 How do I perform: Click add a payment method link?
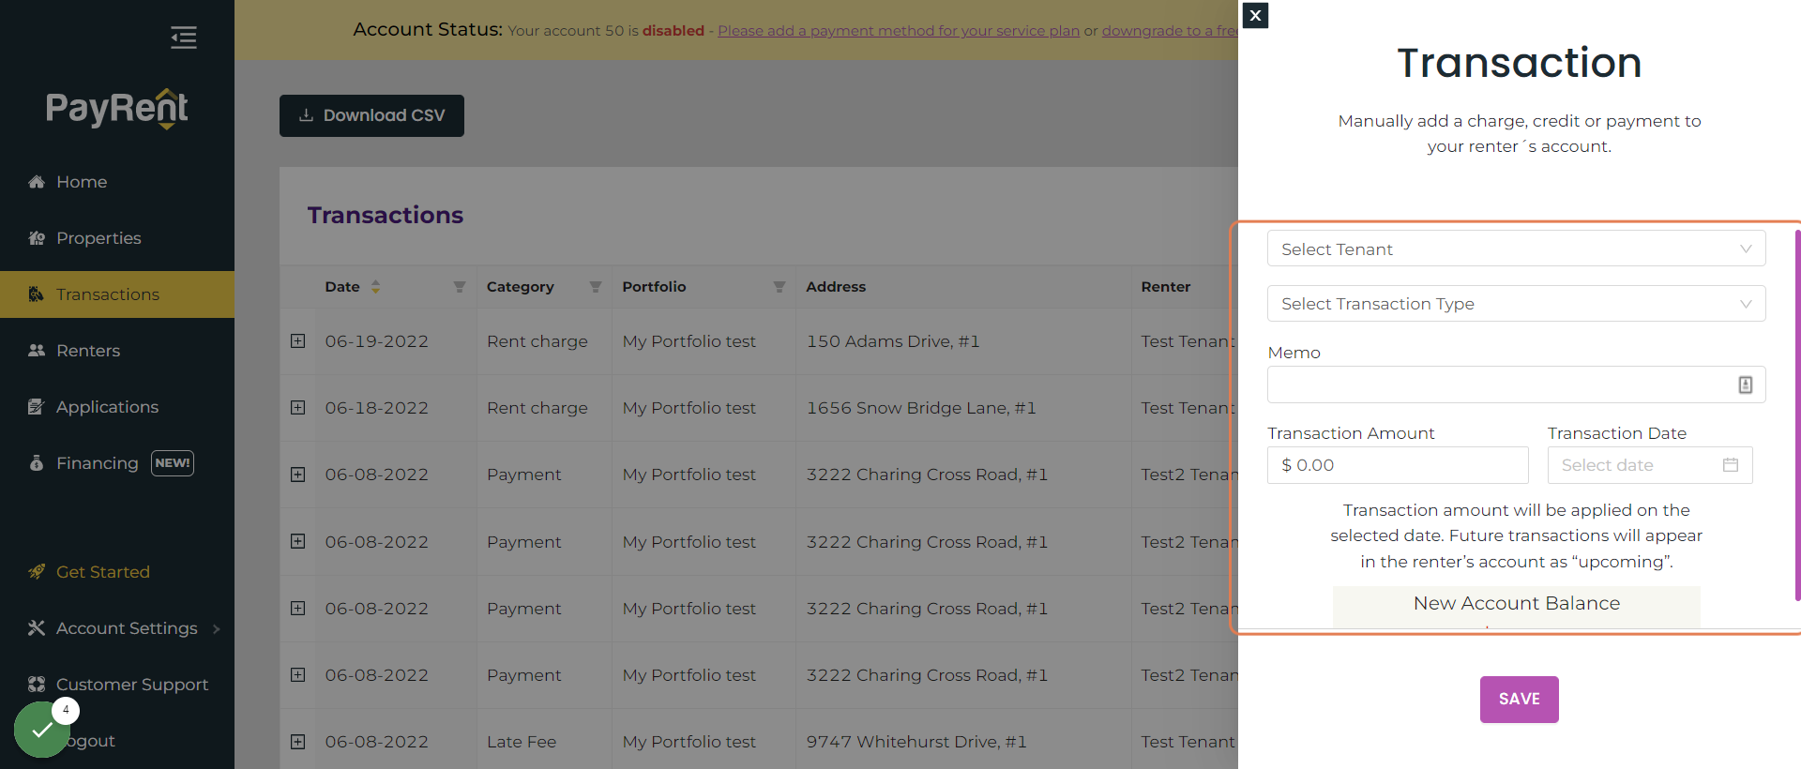(x=899, y=30)
